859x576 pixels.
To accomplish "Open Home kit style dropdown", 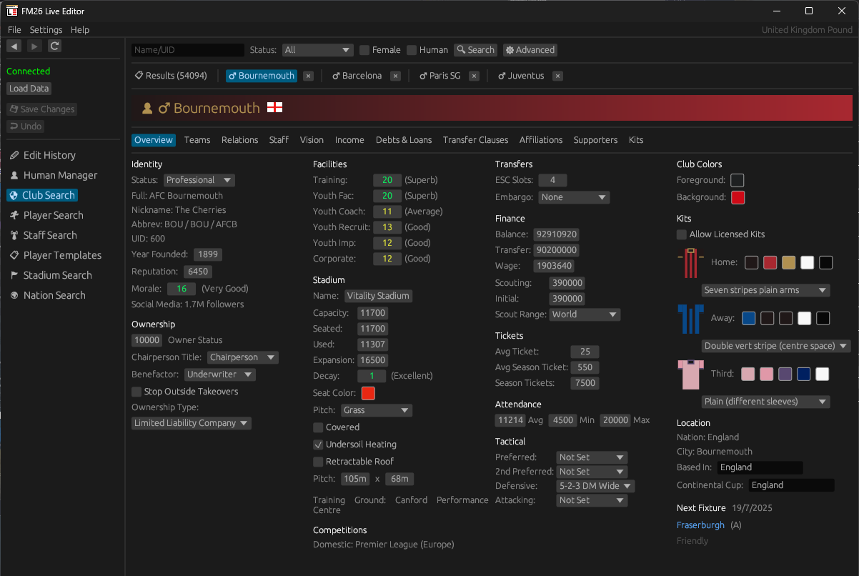I will tap(765, 290).
